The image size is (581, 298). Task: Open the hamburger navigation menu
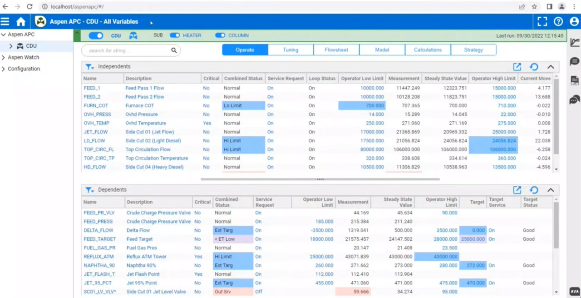point(5,21)
